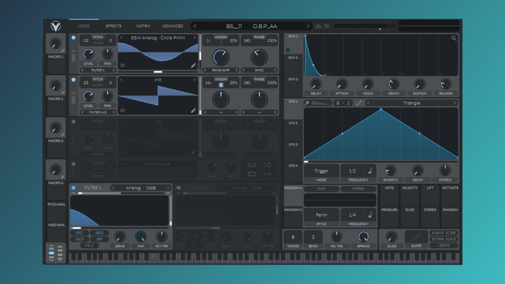Switch to the Advanced tab
The width and height of the screenshot is (505, 284).
click(x=173, y=26)
